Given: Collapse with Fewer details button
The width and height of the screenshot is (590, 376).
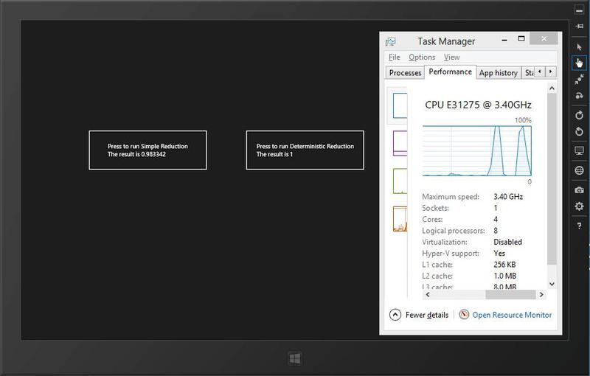Looking at the screenshot, I should (419, 315).
